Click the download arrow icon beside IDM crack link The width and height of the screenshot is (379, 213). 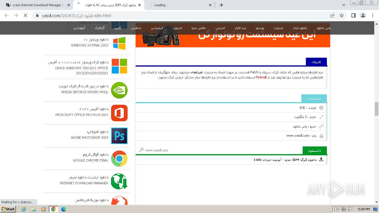click(x=321, y=159)
